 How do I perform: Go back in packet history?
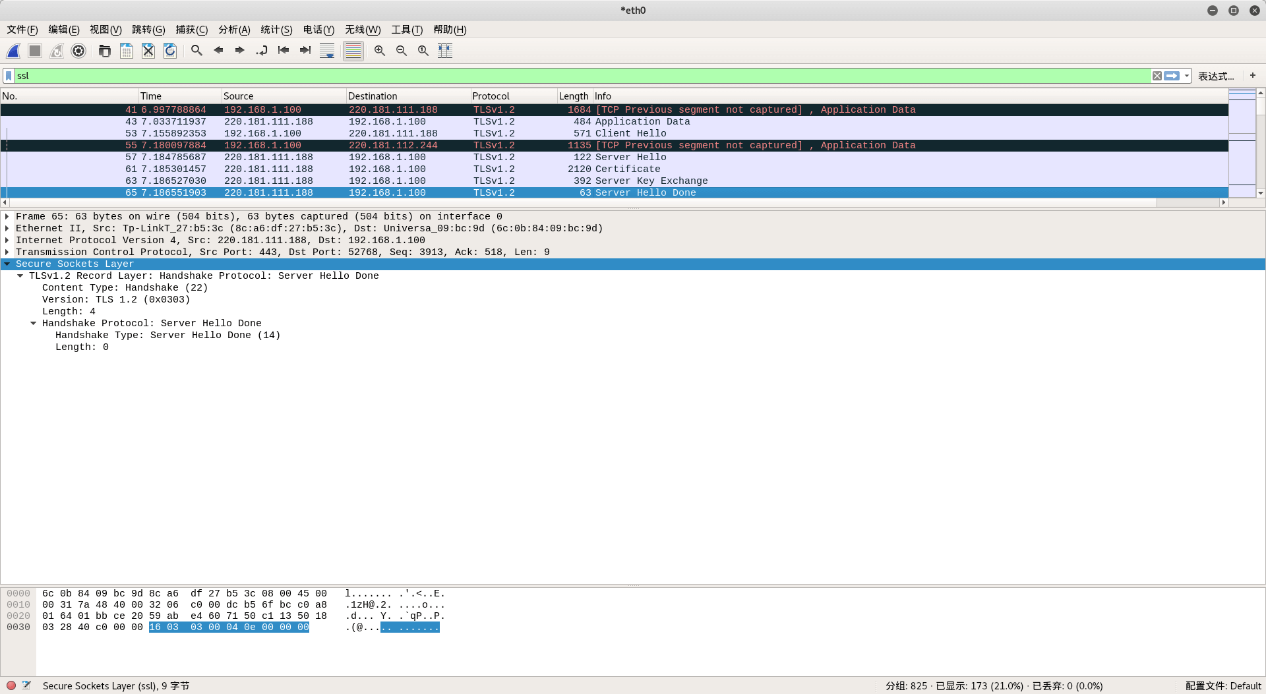(218, 51)
